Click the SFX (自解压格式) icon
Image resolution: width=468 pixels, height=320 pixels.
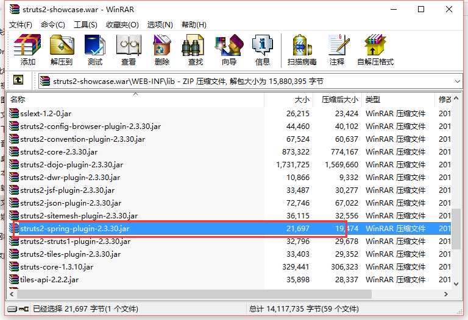click(375, 45)
